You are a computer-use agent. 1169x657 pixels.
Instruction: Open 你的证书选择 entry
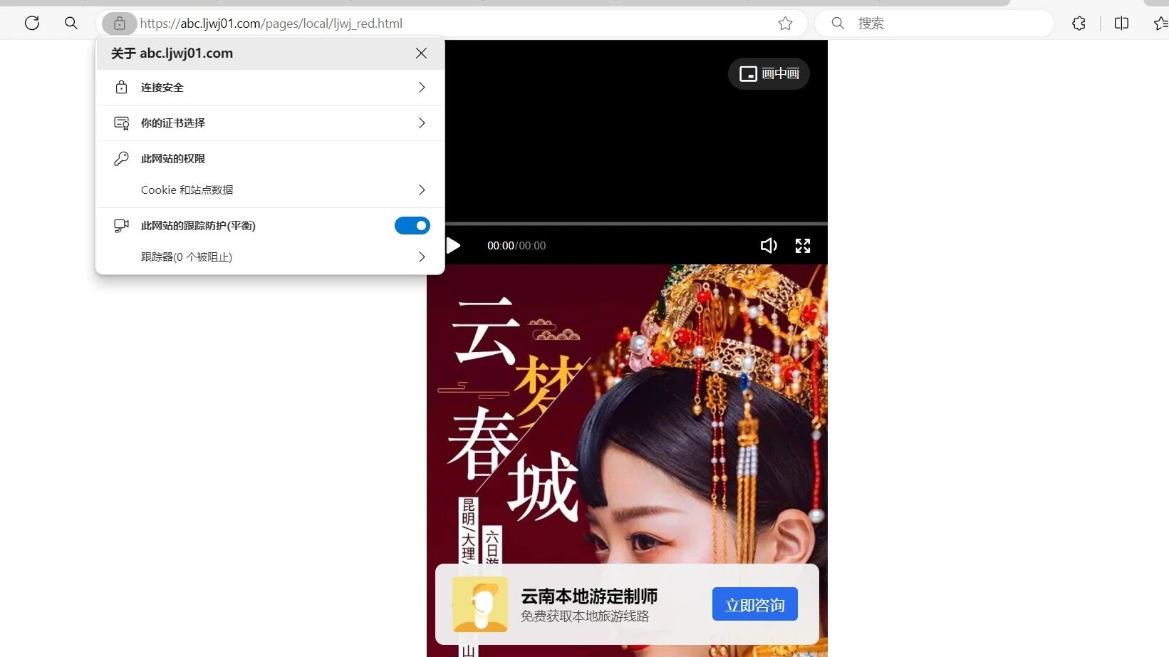270,123
